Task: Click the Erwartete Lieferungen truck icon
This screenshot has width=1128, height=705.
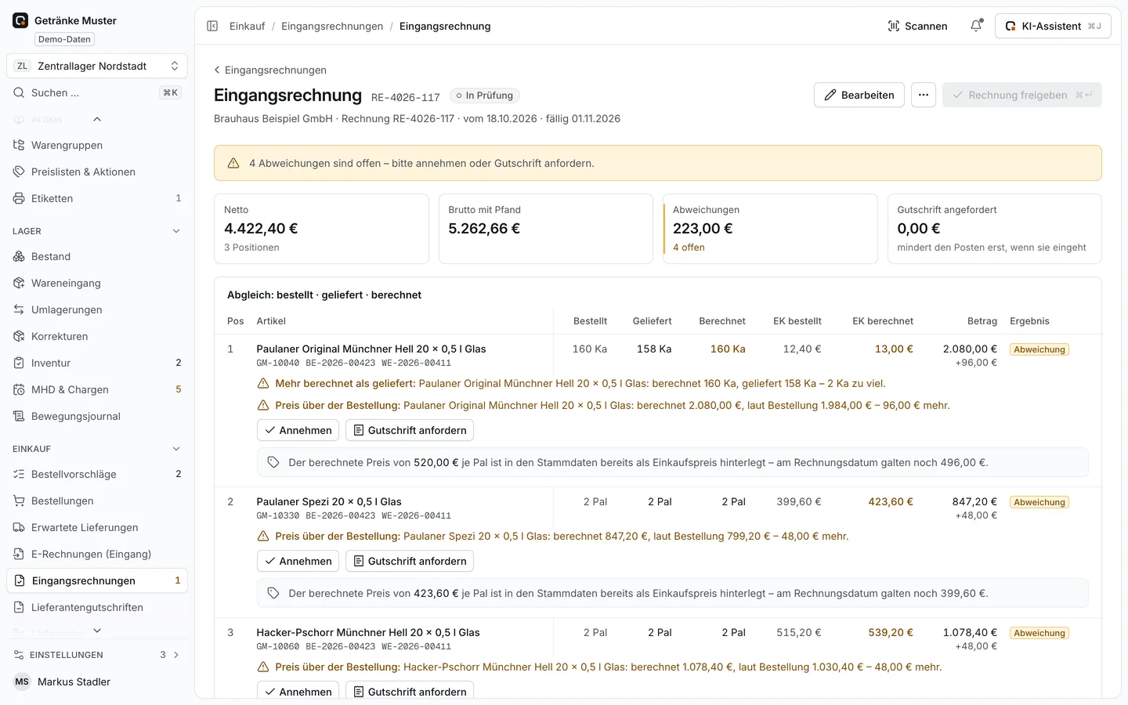Action: point(19,527)
